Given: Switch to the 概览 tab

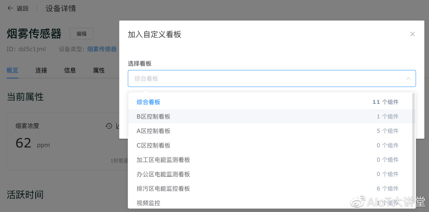Looking at the screenshot, I should [x=12, y=70].
